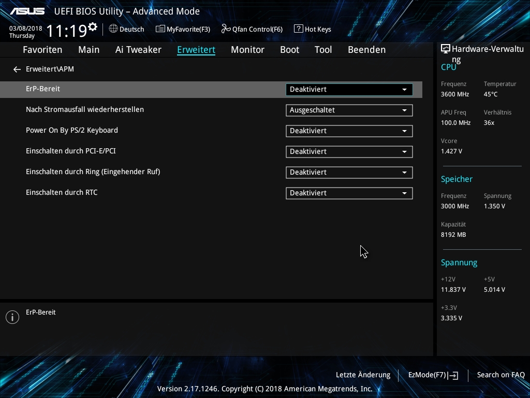Screen dimensions: 530x398
Task: Select Nach Stromausfall wiederherstellen label
Action: [85, 109]
